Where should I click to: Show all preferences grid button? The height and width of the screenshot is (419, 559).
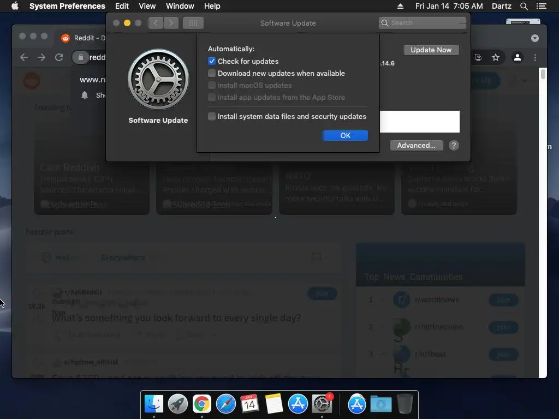coord(193,23)
